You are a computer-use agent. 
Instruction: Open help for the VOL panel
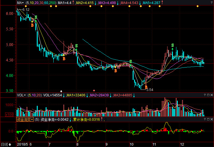(x=205, y=95)
